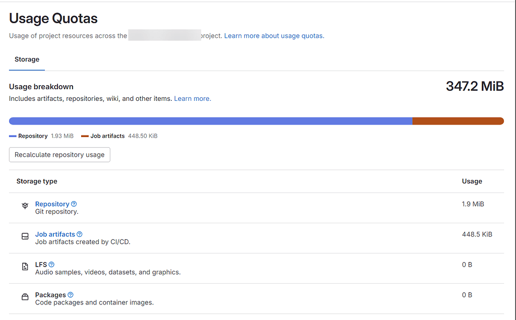Click the blue Repository legend swatch
This screenshot has height=320, width=516.
(x=13, y=136)
